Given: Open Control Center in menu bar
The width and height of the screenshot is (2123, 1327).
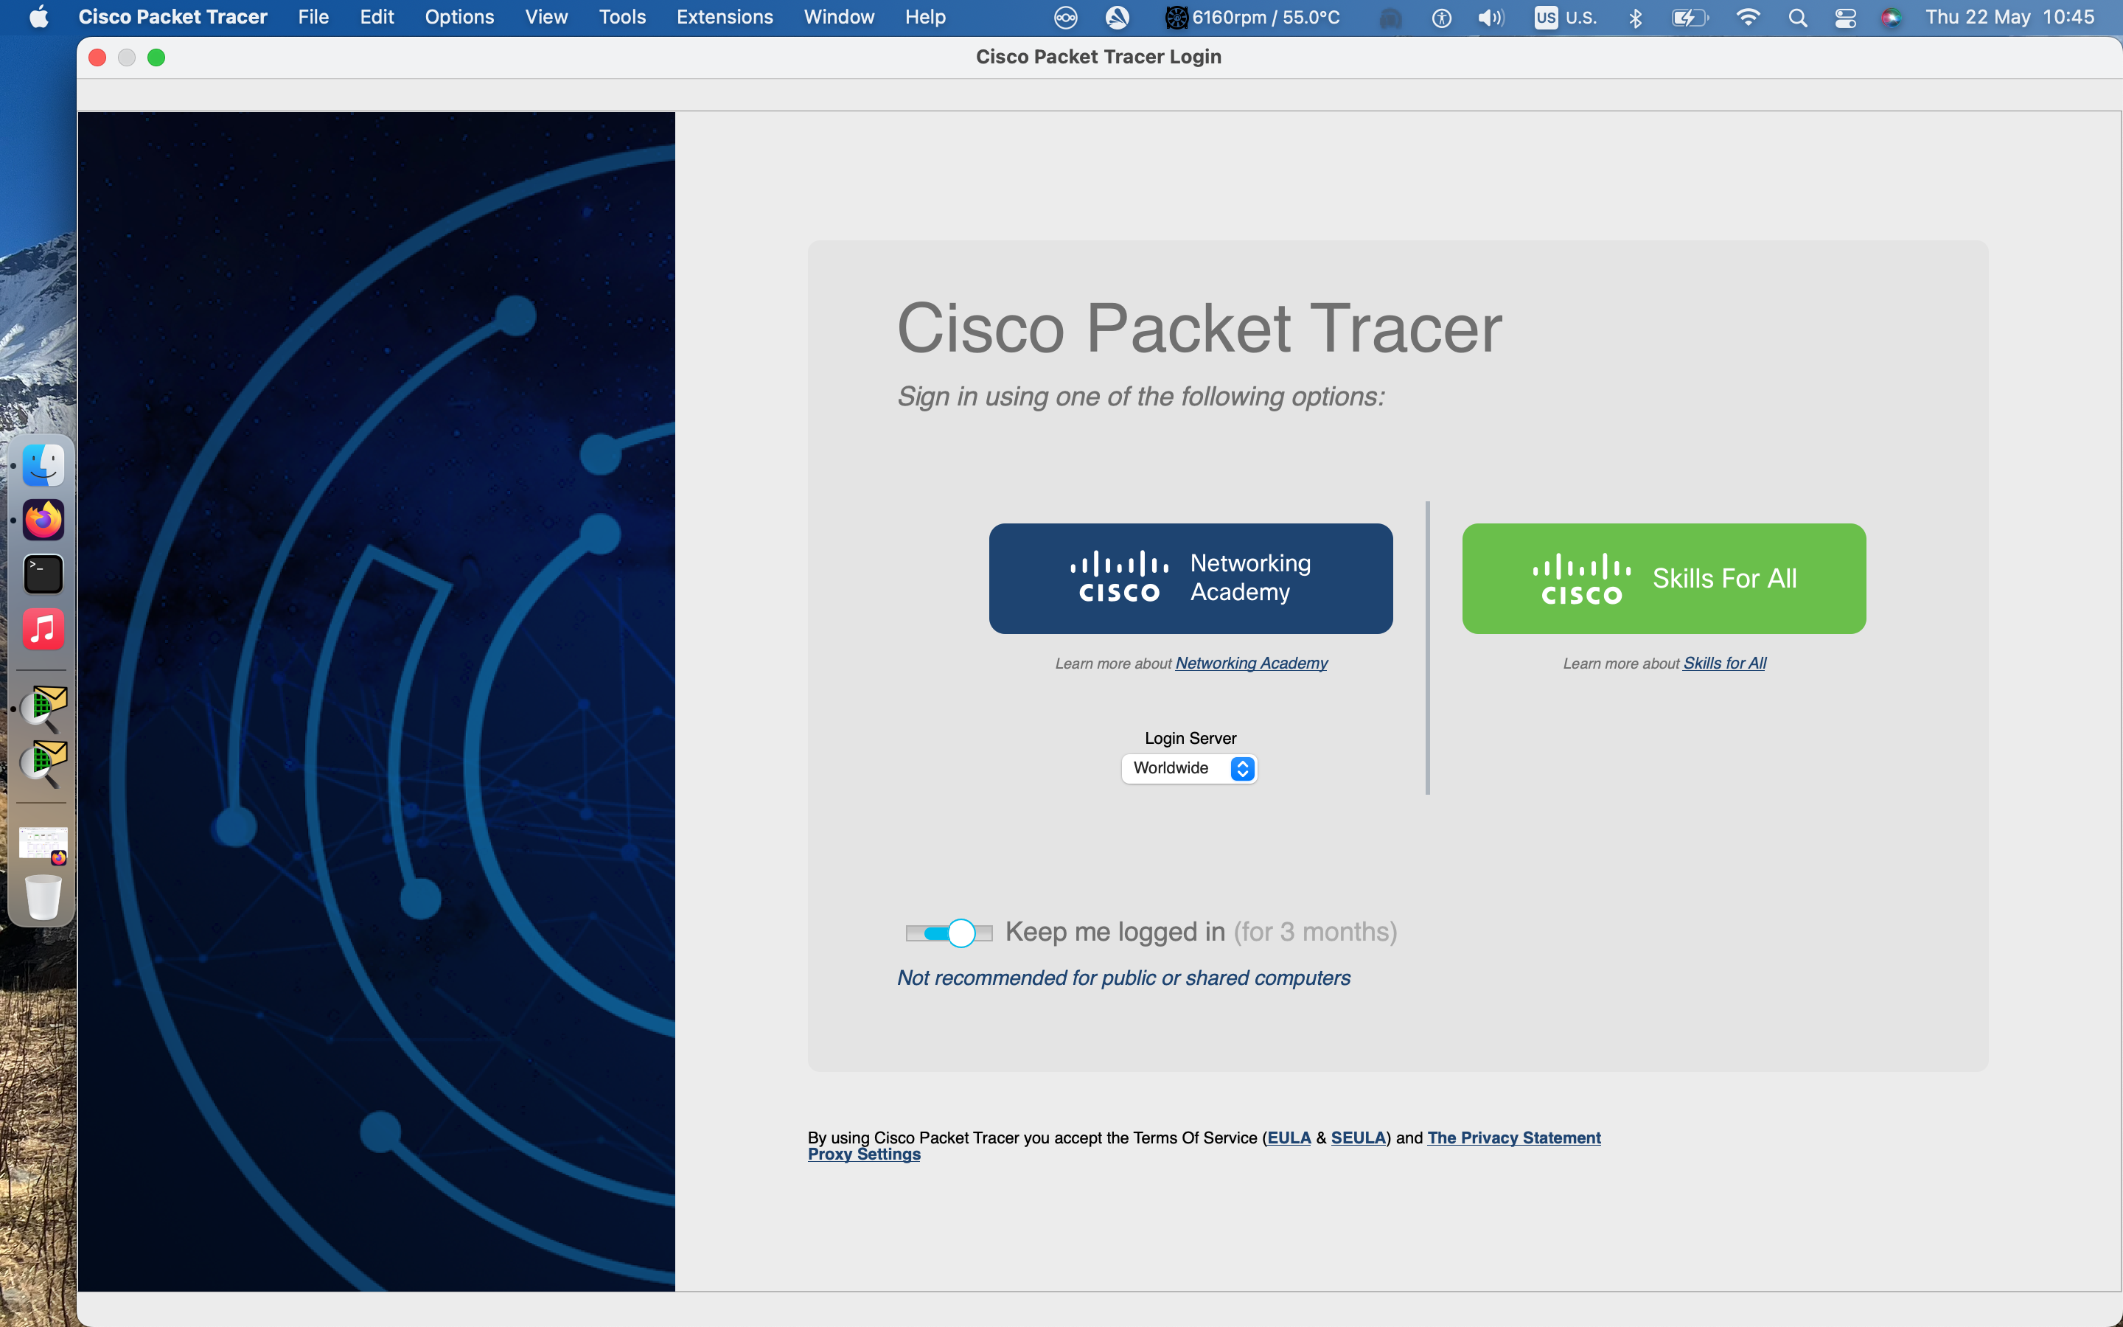Looking at the screenshot, I should [1845, 18].
